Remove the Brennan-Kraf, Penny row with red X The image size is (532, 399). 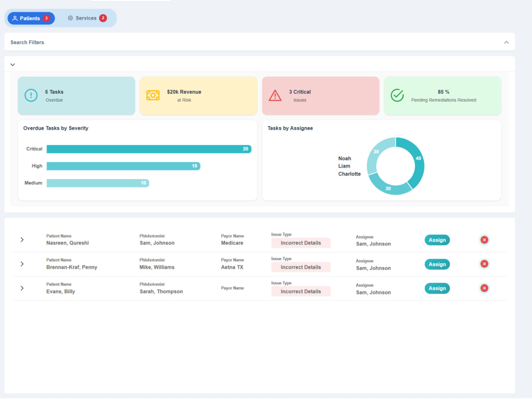coord(484,264)
